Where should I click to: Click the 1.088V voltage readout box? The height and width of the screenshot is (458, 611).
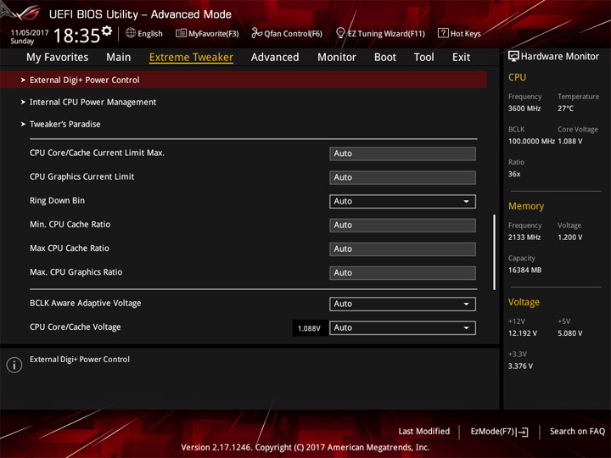310,328
